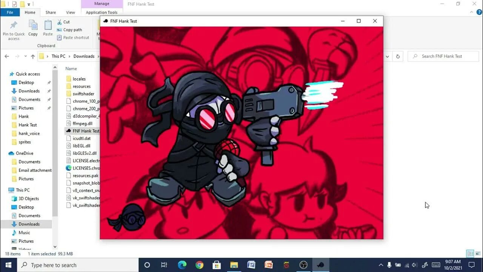Expand the address bar history dropdown

pos(387,56)
